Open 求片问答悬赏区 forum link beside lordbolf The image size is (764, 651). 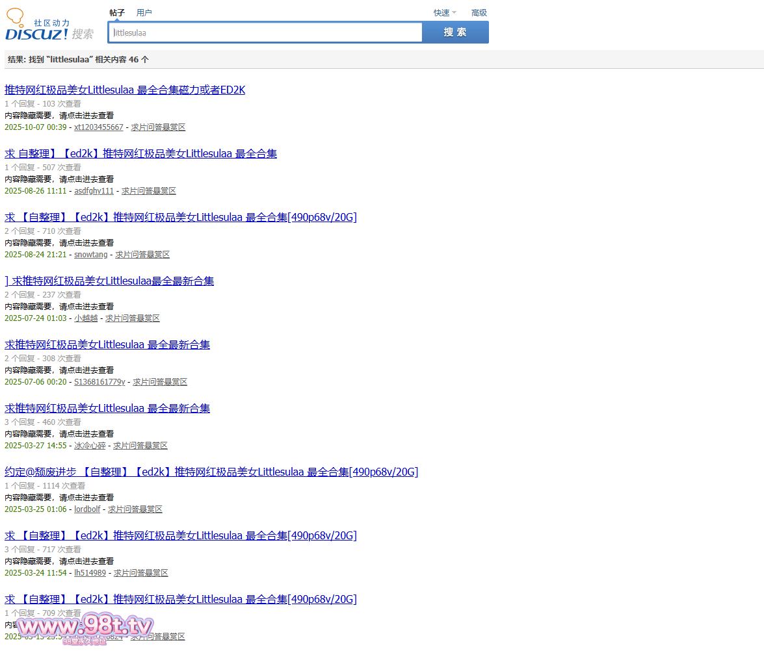coord(135,509)
